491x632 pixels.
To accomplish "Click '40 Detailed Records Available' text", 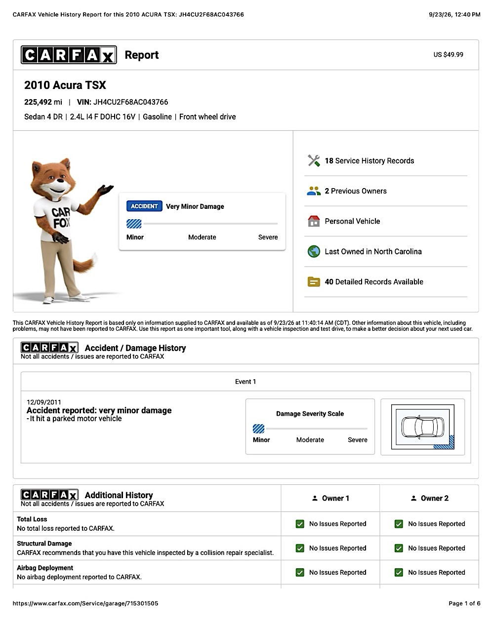I will (374, 282).
